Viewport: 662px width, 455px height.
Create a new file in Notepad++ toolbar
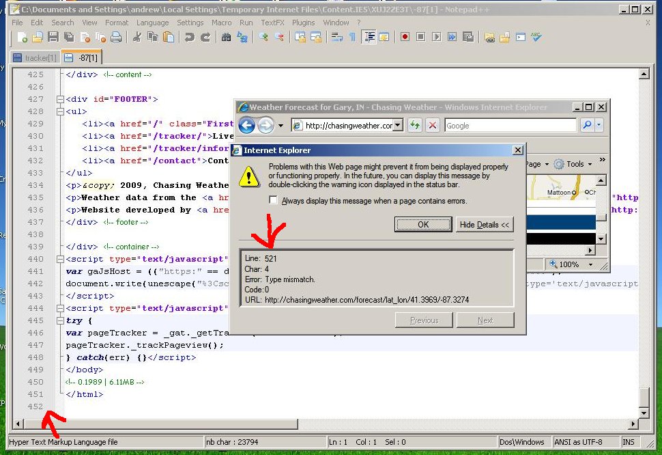(22, 37)
